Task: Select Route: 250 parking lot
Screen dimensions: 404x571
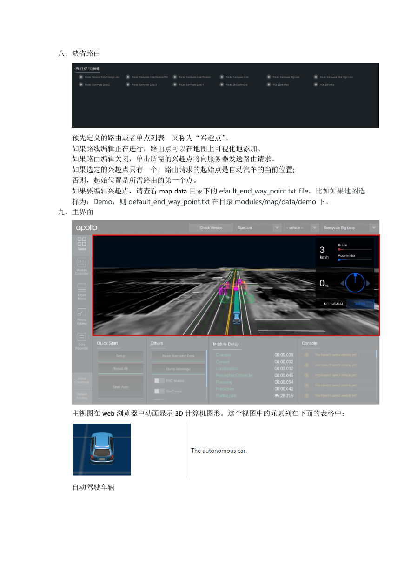Action: point(234,85)
